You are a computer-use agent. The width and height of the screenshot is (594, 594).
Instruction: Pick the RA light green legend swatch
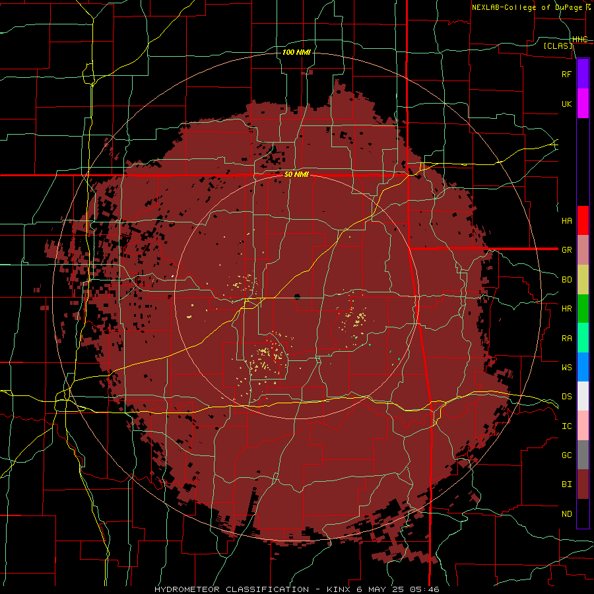583,338
